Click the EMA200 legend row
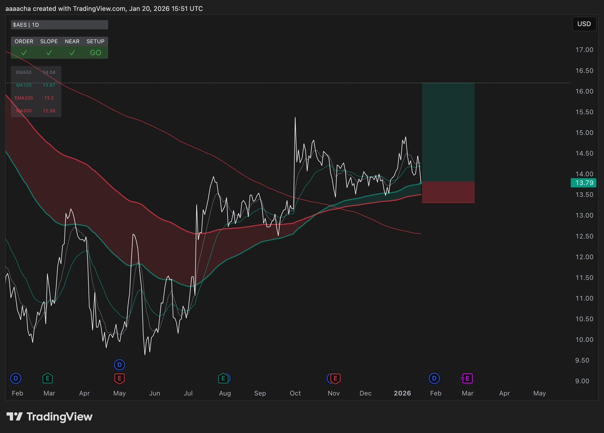 [x=36, y=98]
